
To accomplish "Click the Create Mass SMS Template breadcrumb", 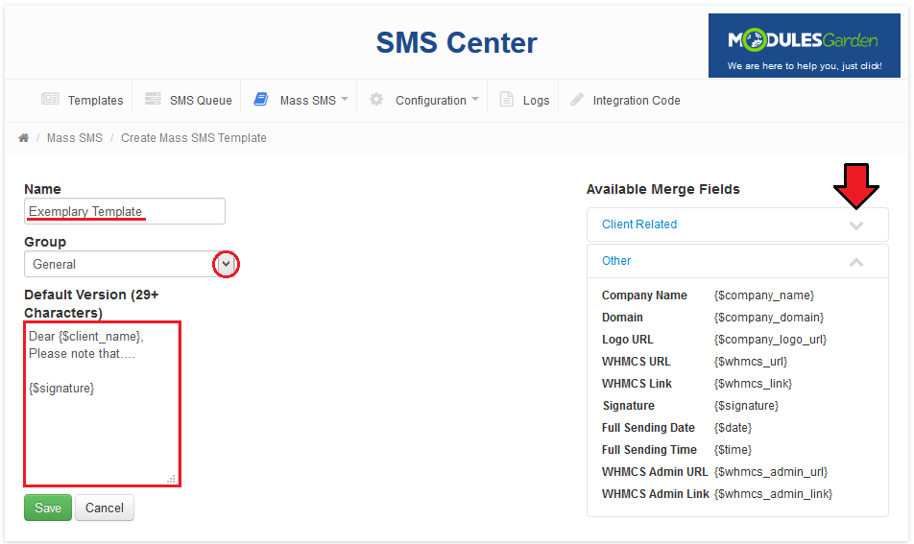I will tap(194, 138).
